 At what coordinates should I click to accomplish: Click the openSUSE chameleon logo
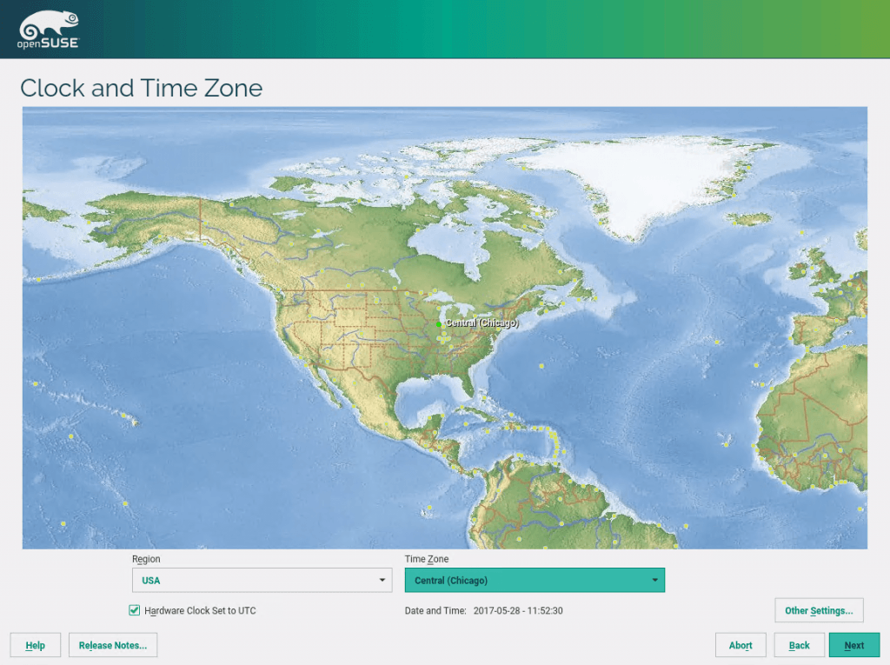point(49,30)
